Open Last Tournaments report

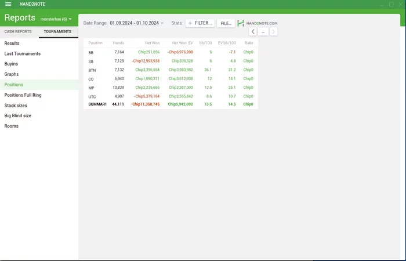pos(39,53)
